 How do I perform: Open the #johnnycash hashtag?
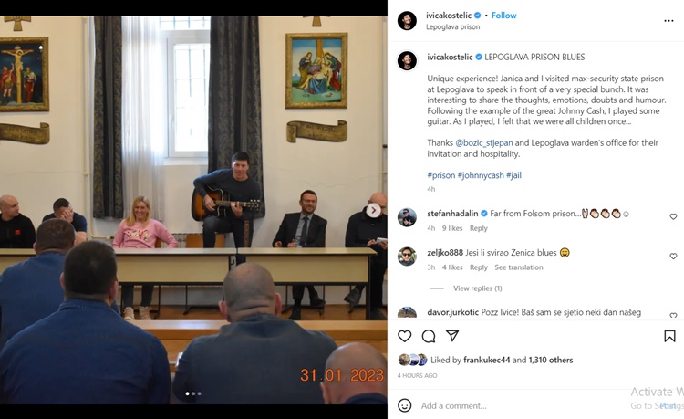coord(481,175)
